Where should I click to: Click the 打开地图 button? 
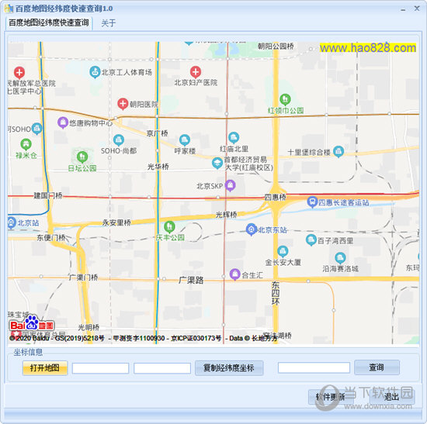tap(45, 368)
